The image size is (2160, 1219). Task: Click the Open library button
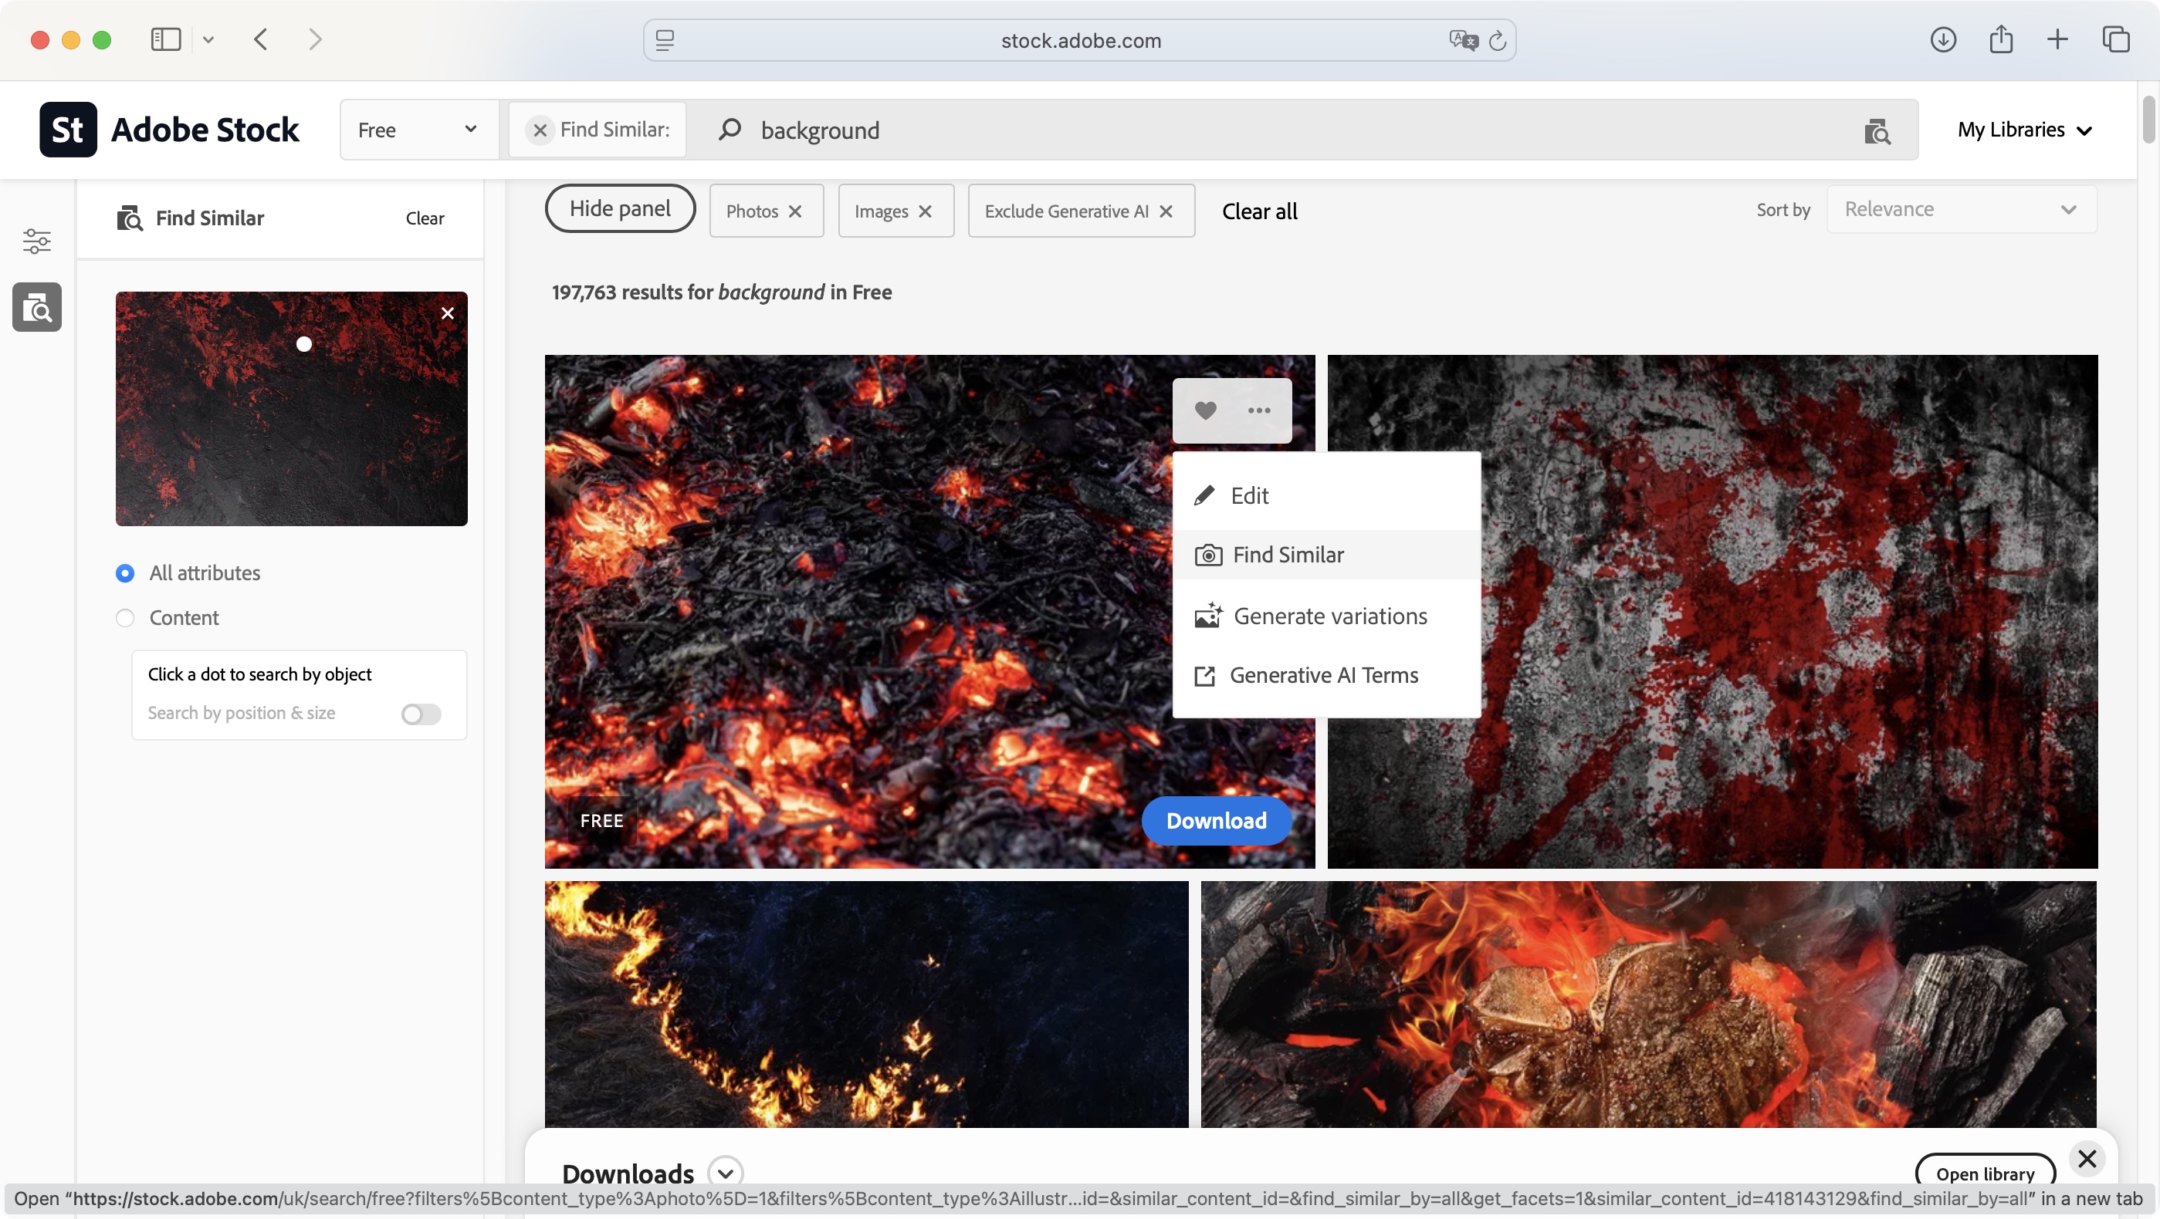1985,1173
